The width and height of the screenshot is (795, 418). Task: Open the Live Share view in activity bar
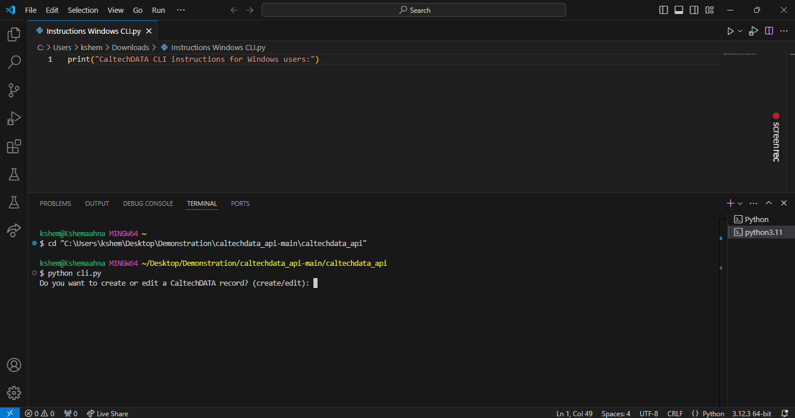click(x=13, y=230)
